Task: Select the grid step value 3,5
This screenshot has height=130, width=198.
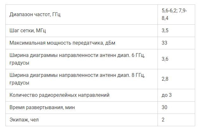Action: tap(165, 31)
